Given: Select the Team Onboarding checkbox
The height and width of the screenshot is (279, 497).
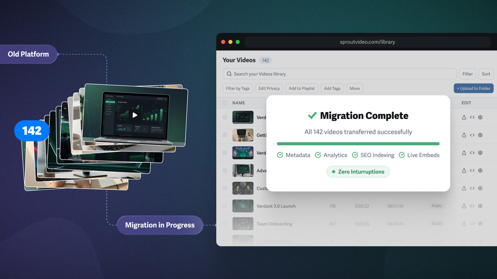Looking at the screenshot, I should click(x=225, y=224).
